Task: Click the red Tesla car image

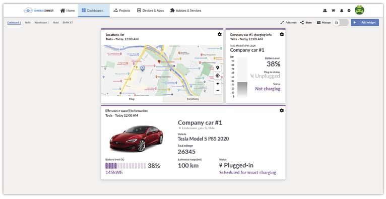Action: [137, 139]
